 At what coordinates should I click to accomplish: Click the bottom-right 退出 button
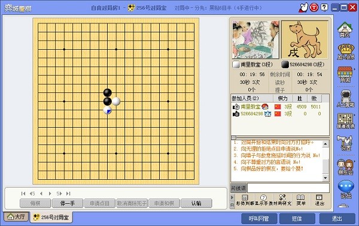pyautogui.click(x=337, y=219)
